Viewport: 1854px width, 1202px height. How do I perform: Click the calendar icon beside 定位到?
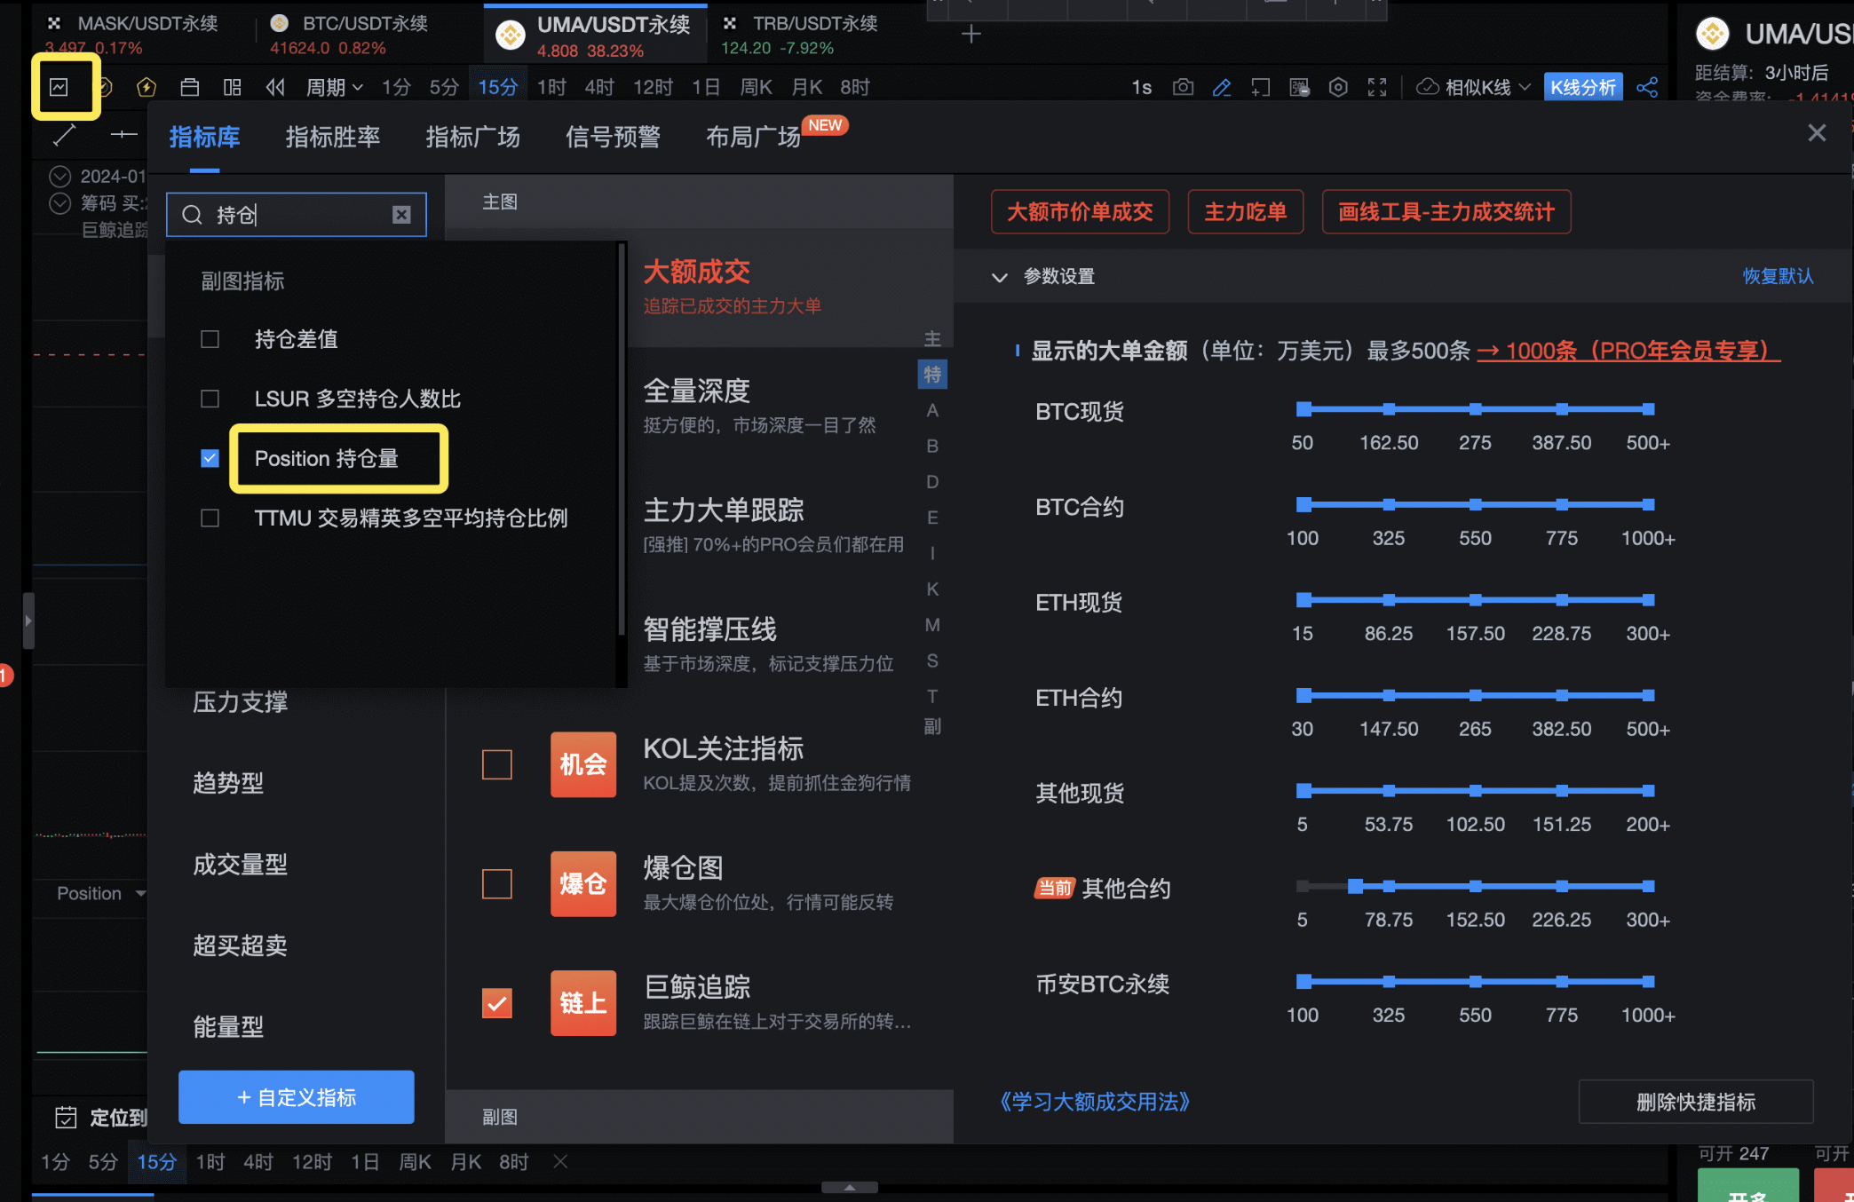66,1118
